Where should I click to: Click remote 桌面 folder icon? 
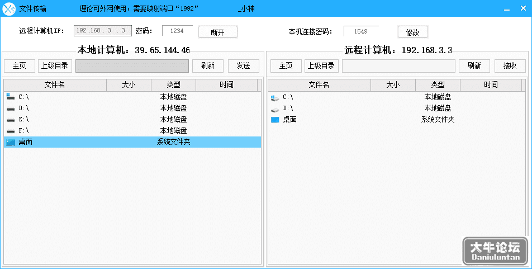[275, 120]
